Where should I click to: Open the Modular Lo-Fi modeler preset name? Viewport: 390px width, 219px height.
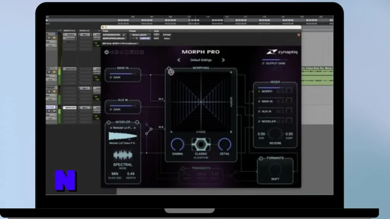tap(123, 128)
